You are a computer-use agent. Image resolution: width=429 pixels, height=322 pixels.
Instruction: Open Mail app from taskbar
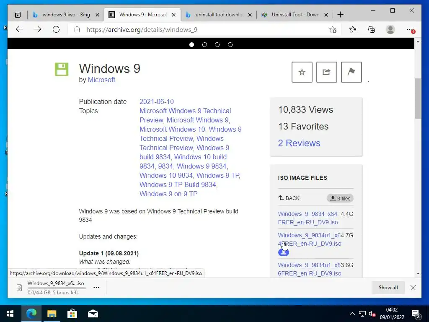point(93,314)
